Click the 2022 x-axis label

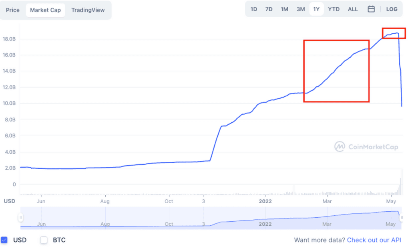(x=265, y=201)
